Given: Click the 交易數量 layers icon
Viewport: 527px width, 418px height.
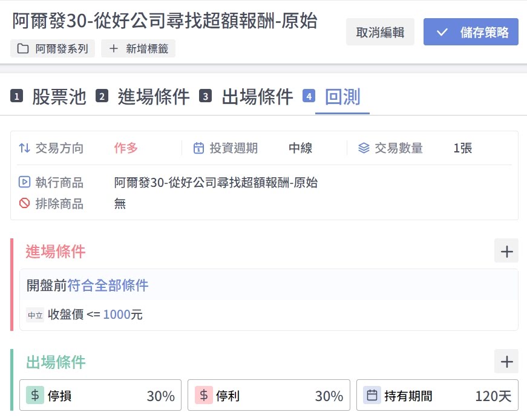Looking at the screenshot, I should (x=363, y=148).
